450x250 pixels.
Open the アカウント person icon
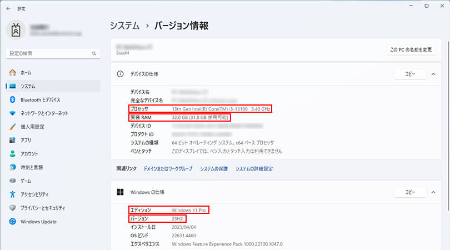point(12,153)
